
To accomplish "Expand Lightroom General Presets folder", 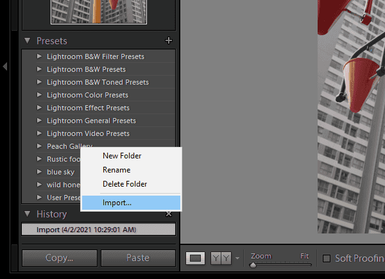I will click(39, 121).
